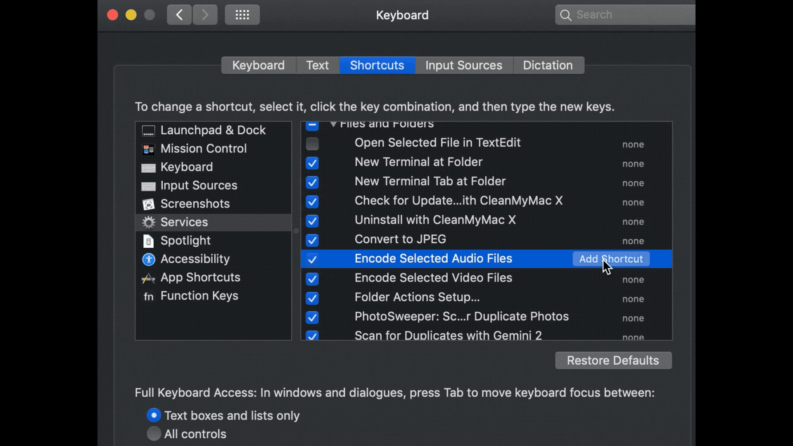The image size is (793, 446).
Task: Switch to the Dictation tab
Action: click(x=547, y=65)
